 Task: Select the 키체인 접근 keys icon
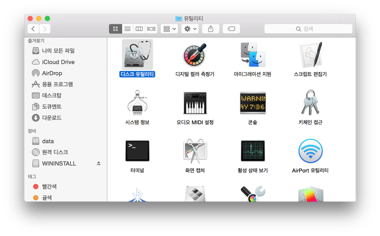coord(311,103)
